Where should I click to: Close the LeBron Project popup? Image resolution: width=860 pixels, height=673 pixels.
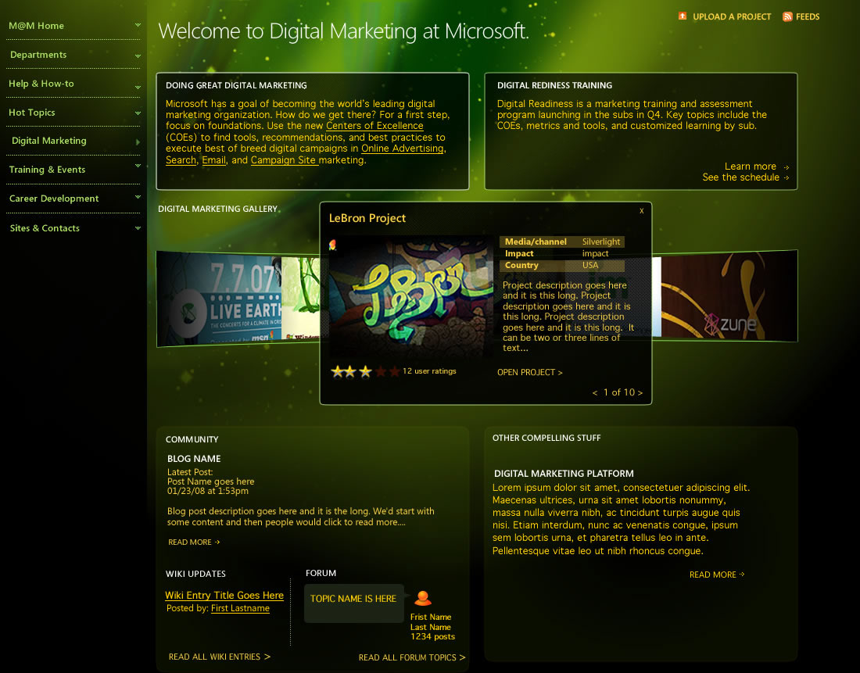642,210
